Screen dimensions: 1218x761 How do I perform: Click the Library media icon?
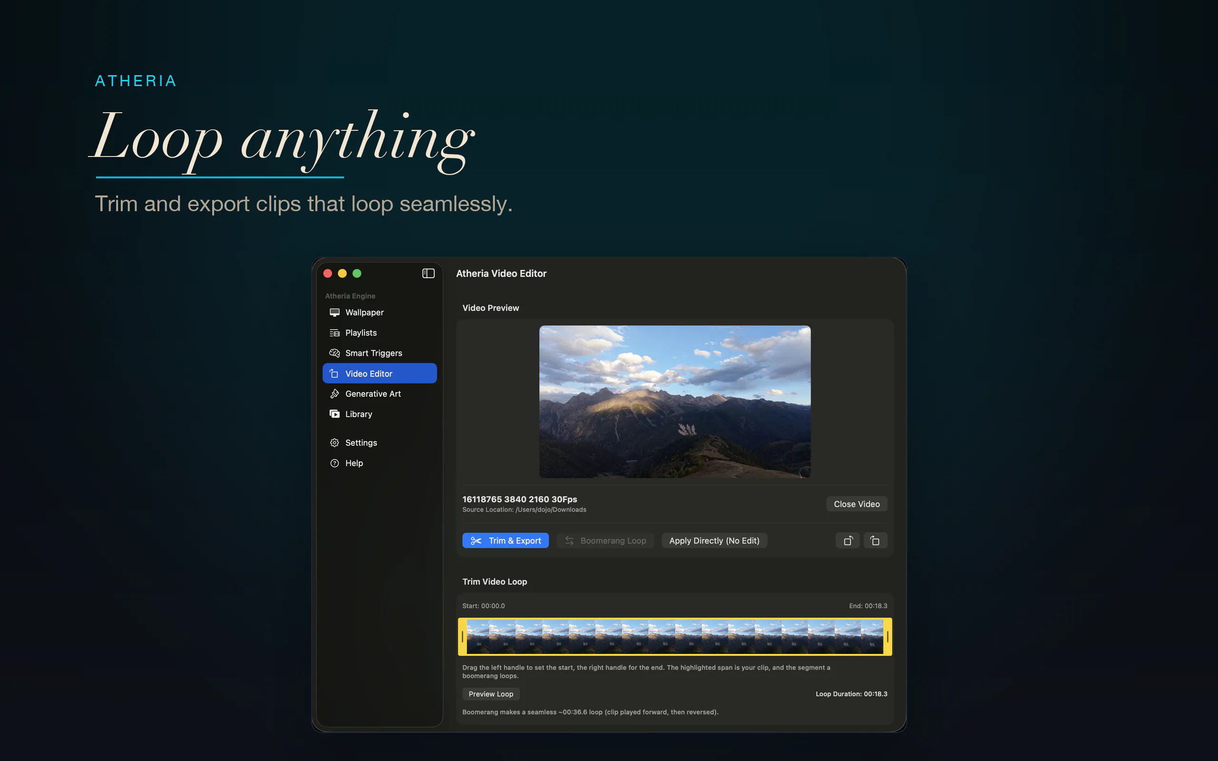334,414
